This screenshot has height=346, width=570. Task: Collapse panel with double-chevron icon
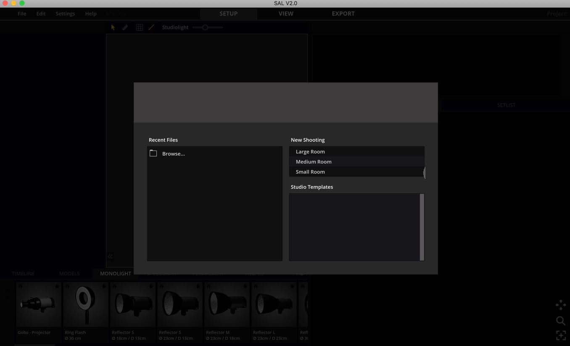(x=110, y=256)
